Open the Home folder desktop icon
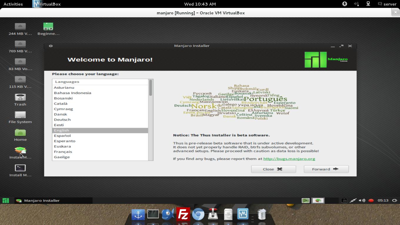This screenshot has width=400, height=225. point(20,135)
